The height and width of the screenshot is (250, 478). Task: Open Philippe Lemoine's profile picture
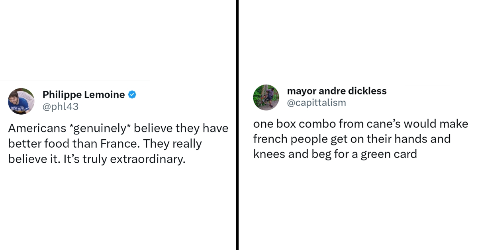pyautogui.click(x=21, y=101)
